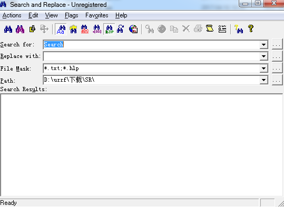Open the Flags menu
This screenshot has height=207, width=284.
point(71,15)
